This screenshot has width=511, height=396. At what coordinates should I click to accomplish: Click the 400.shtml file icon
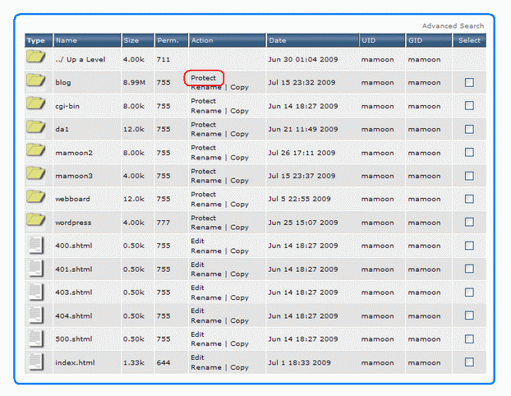pos(35,245)
